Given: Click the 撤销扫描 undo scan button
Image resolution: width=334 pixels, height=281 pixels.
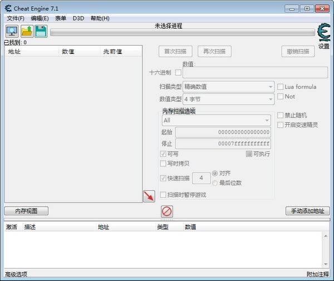Looking at the screenshot, I should [x=298, y=51].
